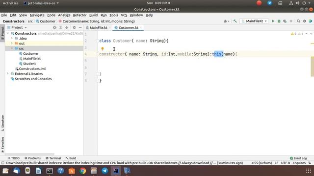Screen dimensions: 314x176
Task: Launch Google Chrome from the taskbar
Action: click(x=83, y=171)
